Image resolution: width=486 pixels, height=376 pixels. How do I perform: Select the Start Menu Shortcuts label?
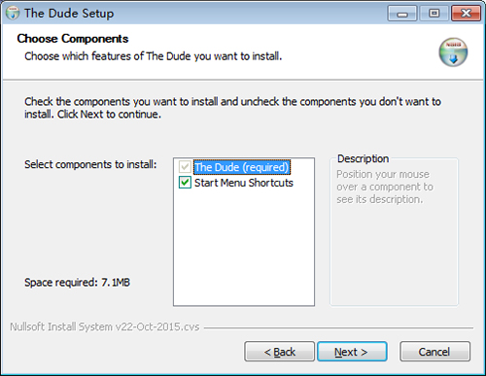tap(244, 183)
